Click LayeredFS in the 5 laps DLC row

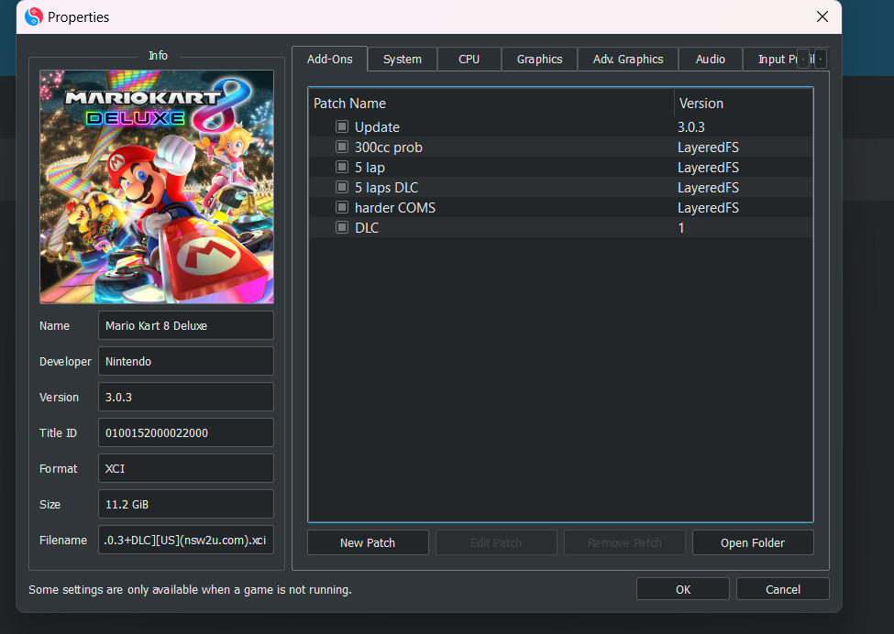pos(708,188)
